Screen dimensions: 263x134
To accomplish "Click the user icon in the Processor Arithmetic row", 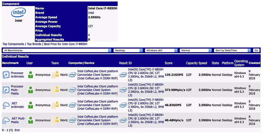I will pos(31,75).
